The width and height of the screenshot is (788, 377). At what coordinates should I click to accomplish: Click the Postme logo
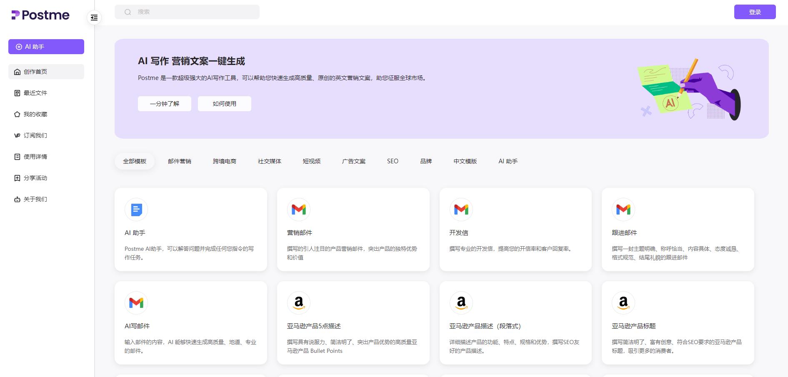(x=40, y=15)
